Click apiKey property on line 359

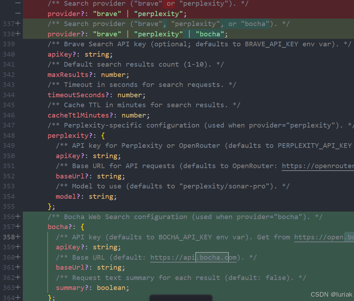[68, 247]
